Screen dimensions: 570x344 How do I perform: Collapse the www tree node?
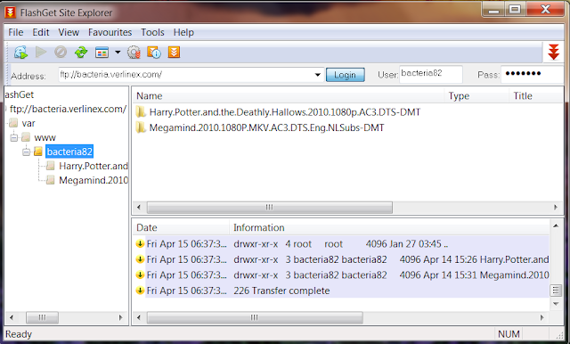[x=14, y=137]
